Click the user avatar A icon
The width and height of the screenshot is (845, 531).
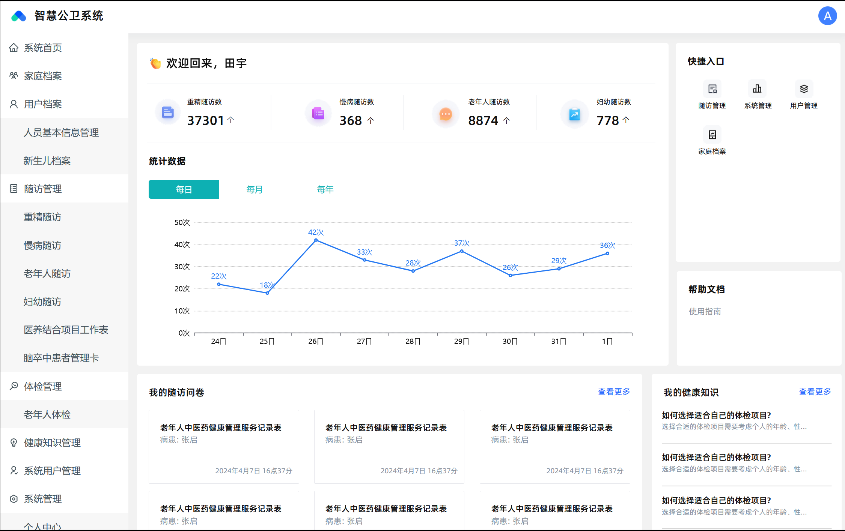827,16
